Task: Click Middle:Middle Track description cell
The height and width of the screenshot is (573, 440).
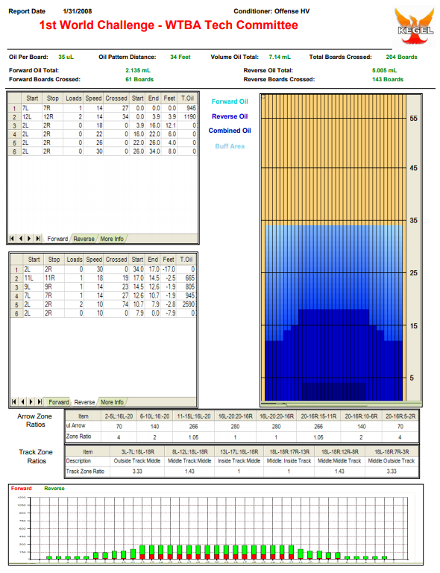Action: [339, 461]
